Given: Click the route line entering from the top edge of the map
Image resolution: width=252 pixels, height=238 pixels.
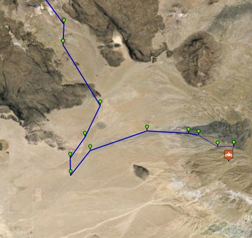Looking at the screenshot, I should 55,12.
